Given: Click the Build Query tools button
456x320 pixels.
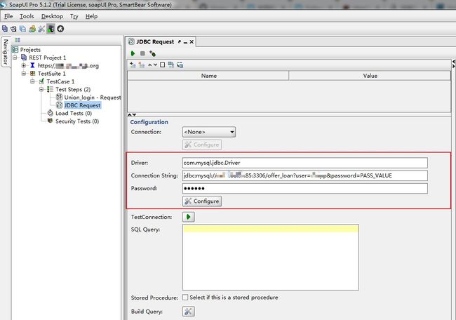Looking at the screenshot, I should tap(189, 312).
